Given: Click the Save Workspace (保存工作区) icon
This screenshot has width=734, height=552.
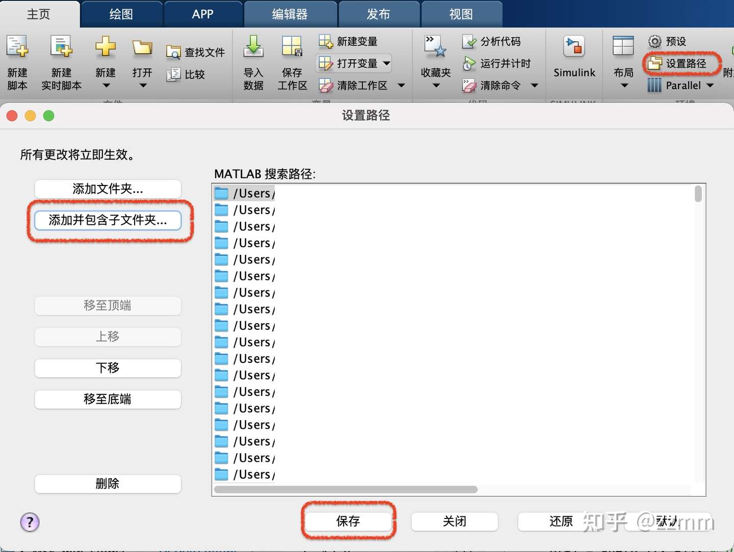Looking at the screenshot, I should pyautogui.click(x=292, y=47).
